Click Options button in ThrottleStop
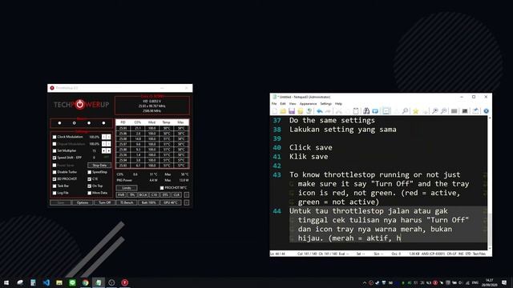 tap(83, 202)
